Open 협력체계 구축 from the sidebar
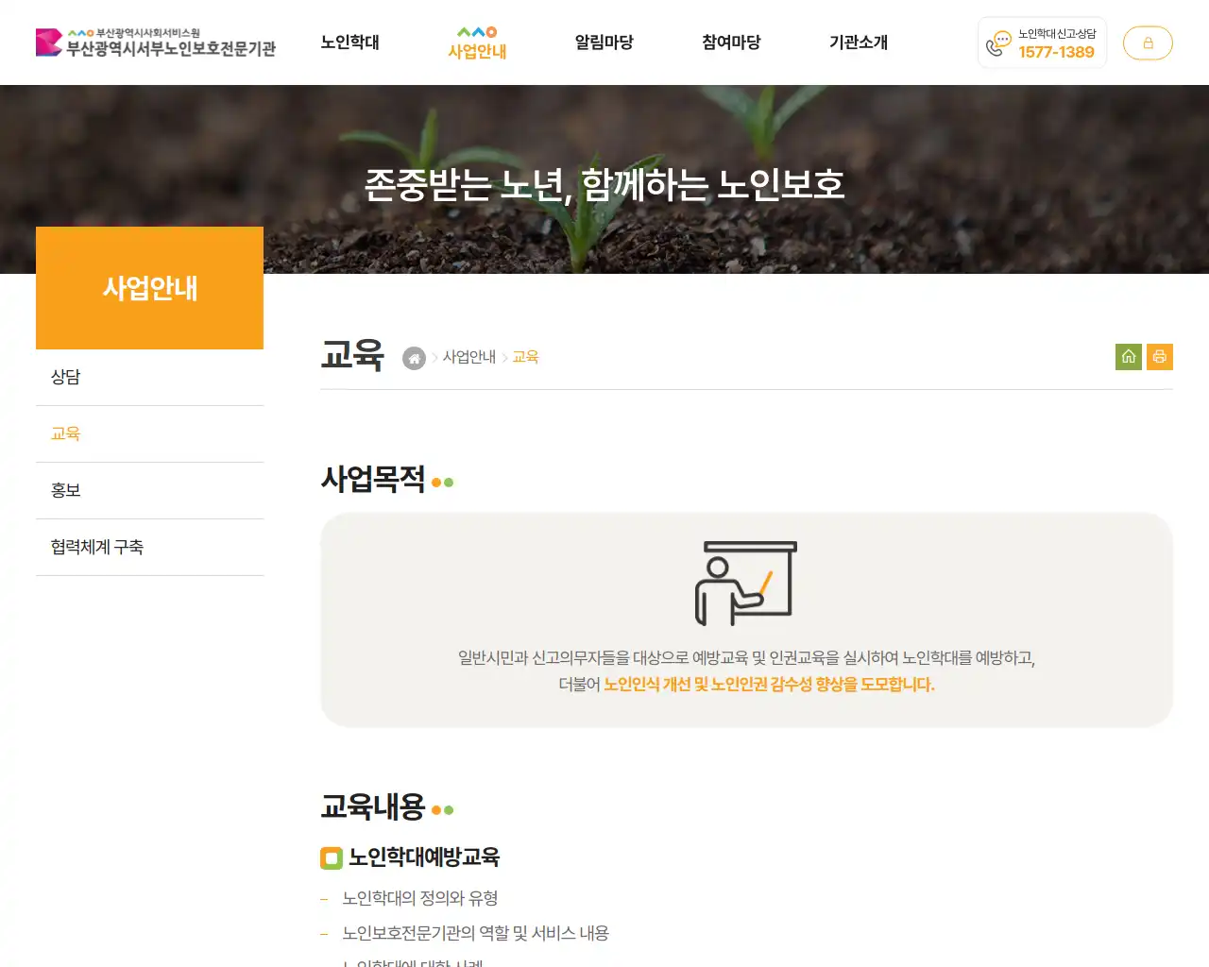The image size is (1209, 967). coord(95,547)
